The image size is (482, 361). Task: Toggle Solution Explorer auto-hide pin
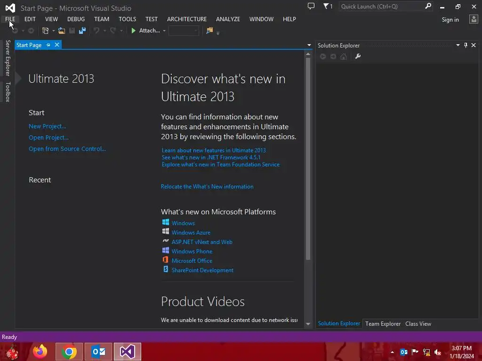pos(466,46)
